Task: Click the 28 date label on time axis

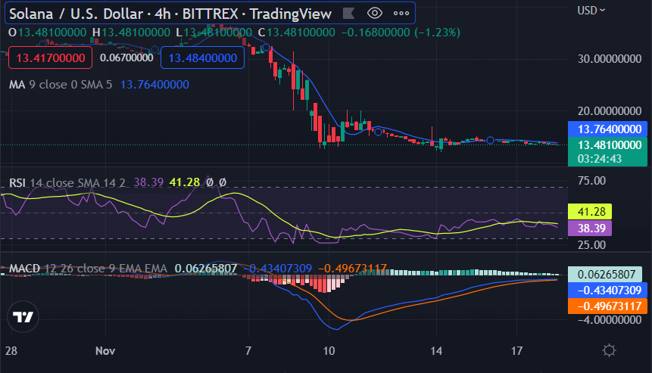Action: 11,351
